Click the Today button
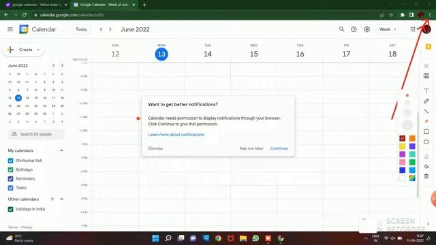This screenshot has width=436, height=245. point(82,29)
